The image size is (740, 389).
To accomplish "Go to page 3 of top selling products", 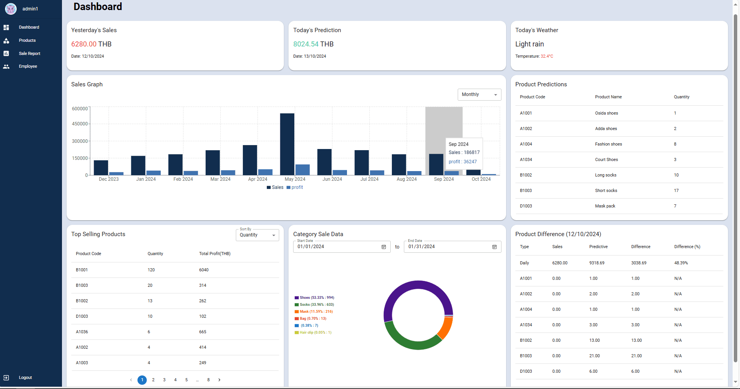I will [x=164, y=380].
